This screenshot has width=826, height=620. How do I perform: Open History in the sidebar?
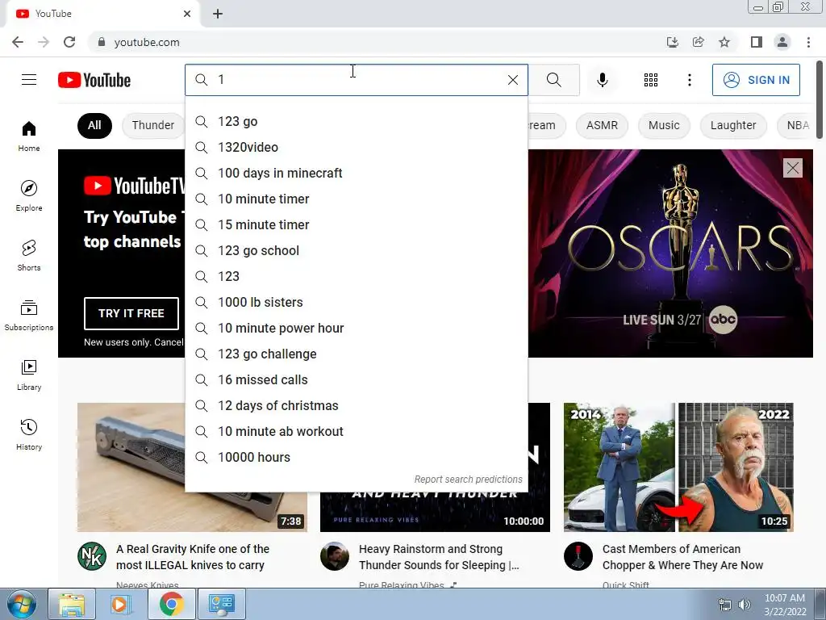click(x=29, y=434)
